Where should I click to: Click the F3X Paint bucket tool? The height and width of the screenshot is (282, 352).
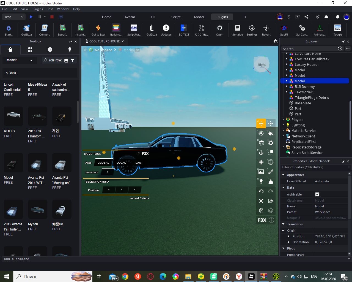point(271,133)
